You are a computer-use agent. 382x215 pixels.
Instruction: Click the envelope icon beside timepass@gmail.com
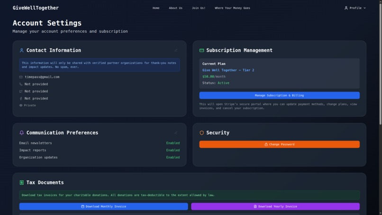(21, 77)
